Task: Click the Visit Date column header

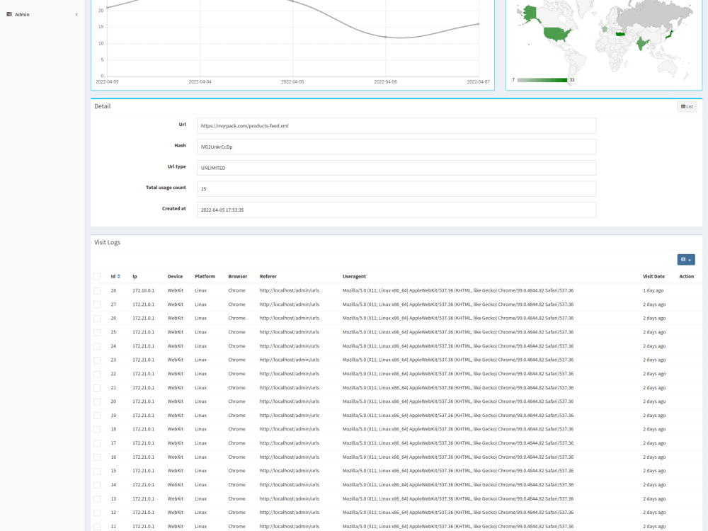Action: [653, 276]
